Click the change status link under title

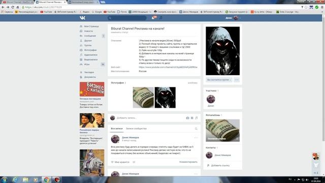119,33
